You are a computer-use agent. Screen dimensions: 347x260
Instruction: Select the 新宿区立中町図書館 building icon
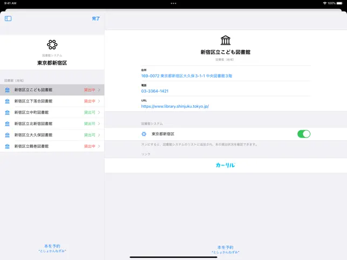8,112
